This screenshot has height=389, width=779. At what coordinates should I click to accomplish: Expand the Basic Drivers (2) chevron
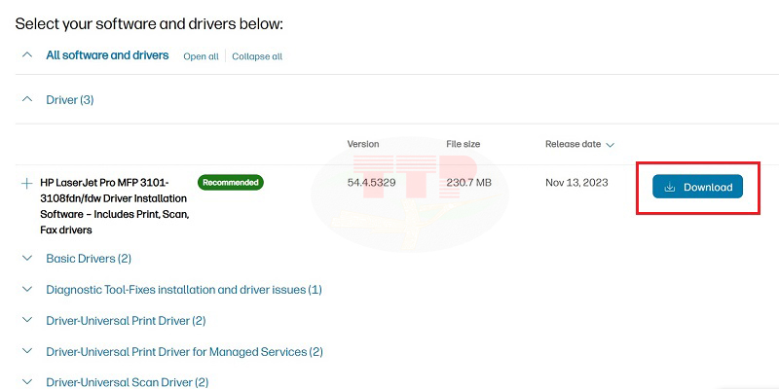(28, 258)
